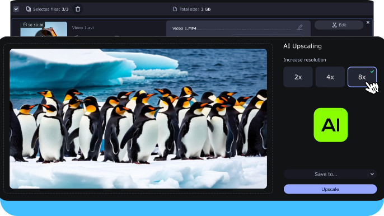384x216 pixels.
Task: Choose 8x resolution increase
Action: 362,77
